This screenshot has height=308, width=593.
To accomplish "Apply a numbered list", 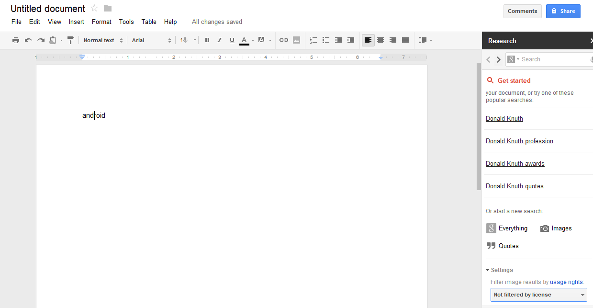I will (313, 40).
